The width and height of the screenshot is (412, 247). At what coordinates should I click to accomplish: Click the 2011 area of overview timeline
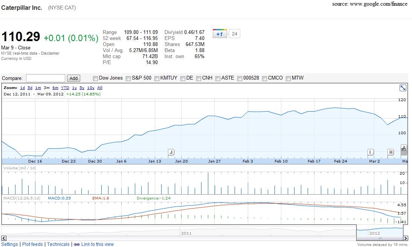pyautogui.click(x=186, y=233)
